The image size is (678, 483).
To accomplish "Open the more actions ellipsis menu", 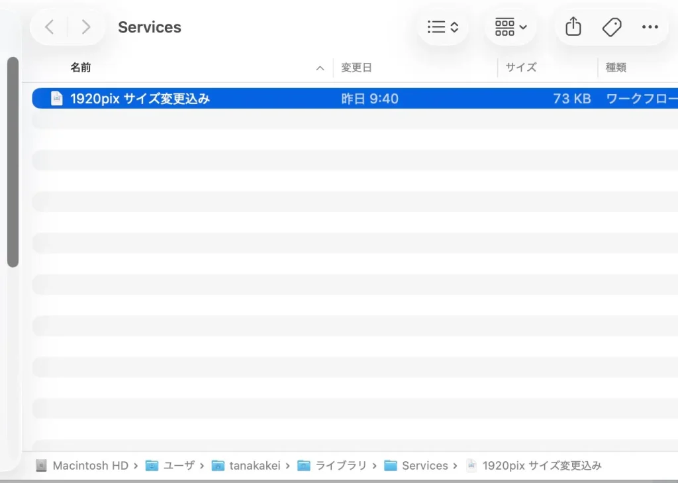I will click(650, 27).
